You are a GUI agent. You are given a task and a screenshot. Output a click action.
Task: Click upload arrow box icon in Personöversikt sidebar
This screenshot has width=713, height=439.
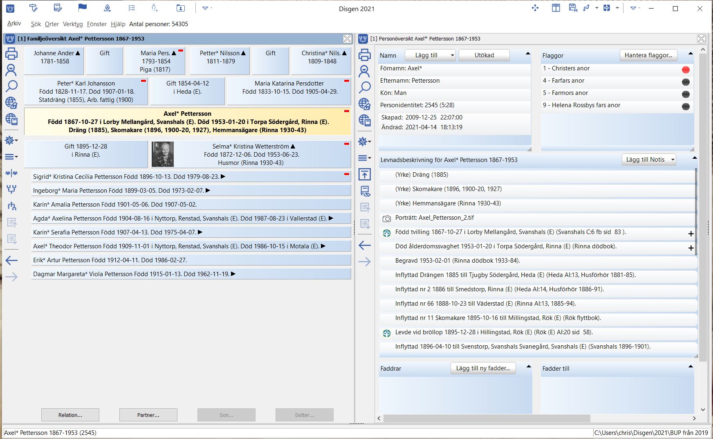click(x=364, y=174)
